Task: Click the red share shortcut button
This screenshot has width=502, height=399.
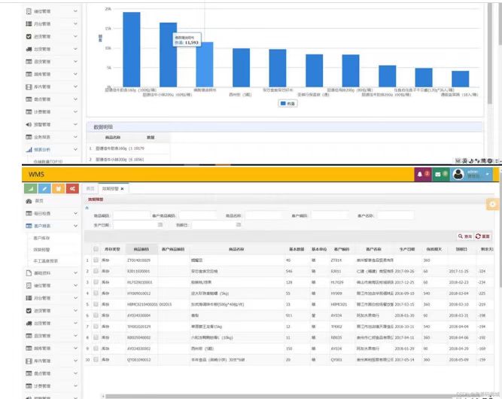Action: click(71, 188)
